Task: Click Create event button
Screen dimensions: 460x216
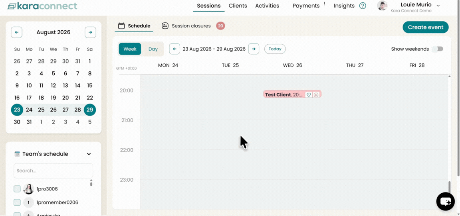Action: pos(425,27)
